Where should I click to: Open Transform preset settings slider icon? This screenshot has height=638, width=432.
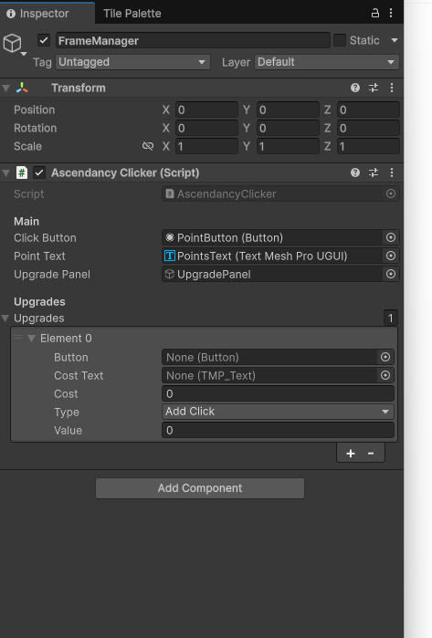[x=374, y=88]
